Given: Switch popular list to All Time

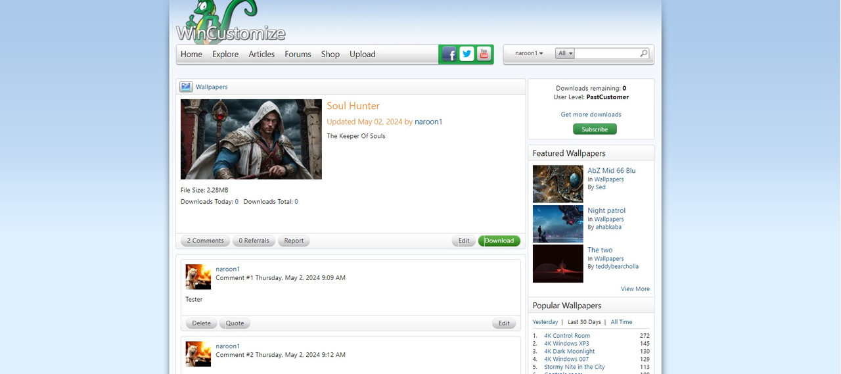Looking at the screenshot, I should 622,322.
